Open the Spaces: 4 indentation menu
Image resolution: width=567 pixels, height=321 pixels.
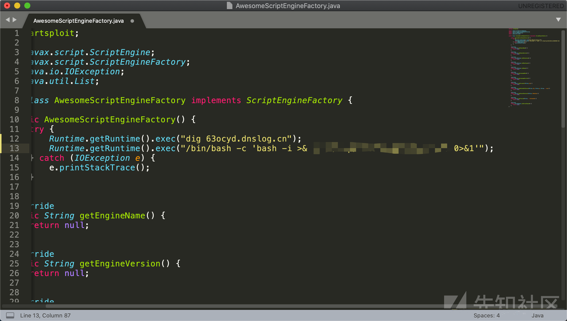[x=487, y=315]
